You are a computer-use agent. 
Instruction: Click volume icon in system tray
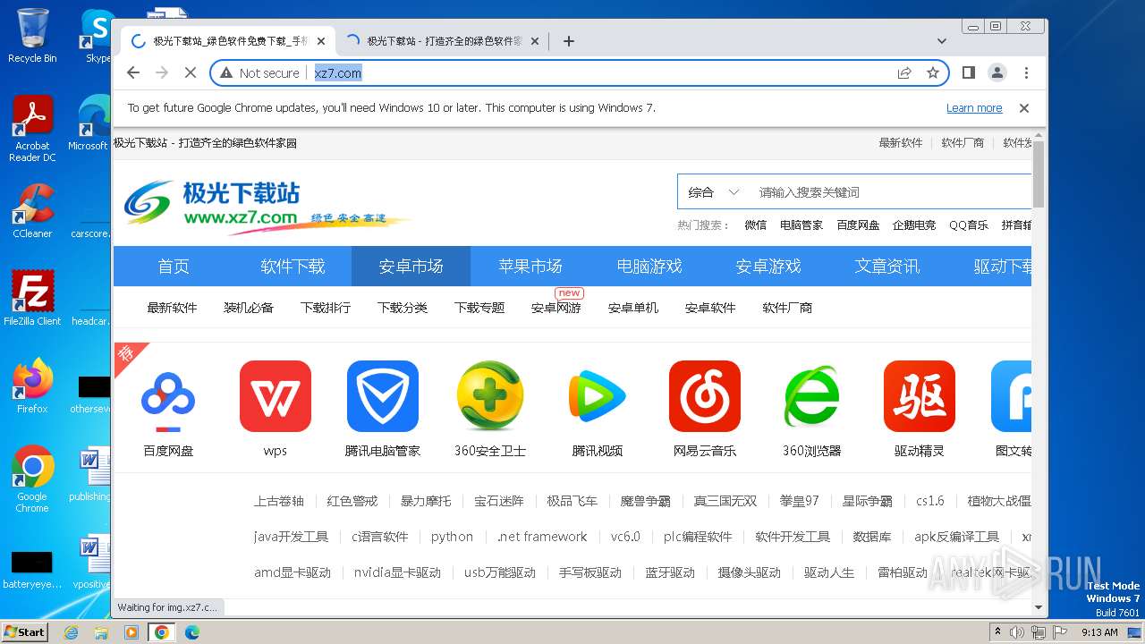[x=1018, y=632]
